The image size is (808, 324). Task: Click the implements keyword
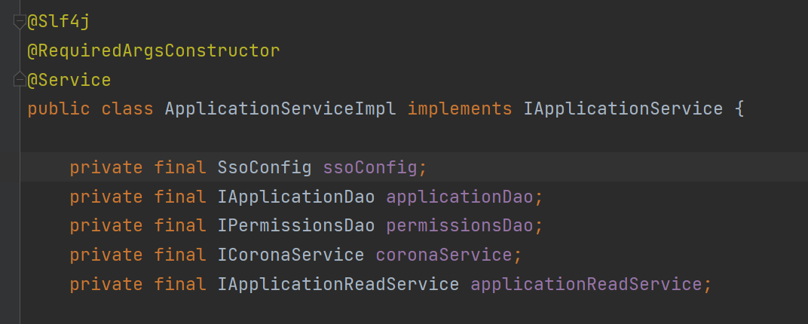[460, 109]
